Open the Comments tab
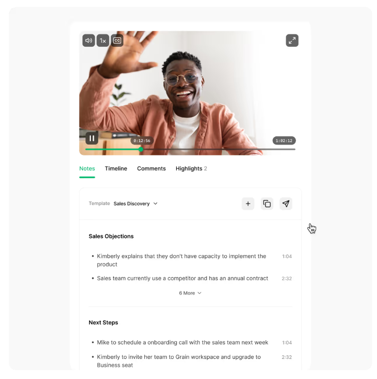This screenshot has width=377, height=379. coord(151,169)
